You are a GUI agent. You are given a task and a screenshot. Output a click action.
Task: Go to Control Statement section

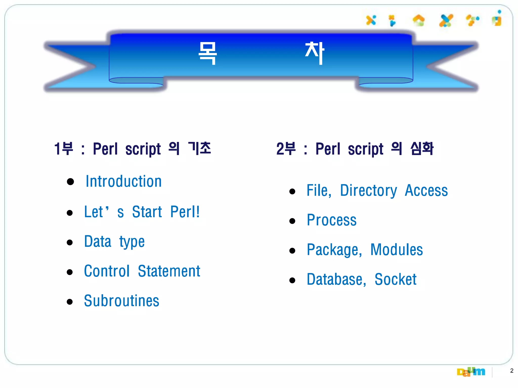point(142,271)
